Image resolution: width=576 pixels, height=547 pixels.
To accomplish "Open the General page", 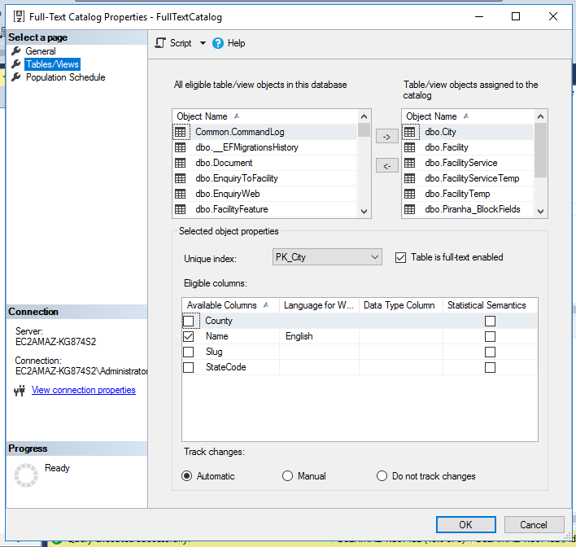I will [41, 51].
